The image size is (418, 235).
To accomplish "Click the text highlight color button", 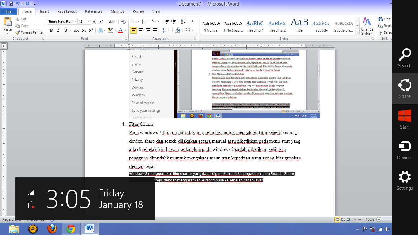I will tap(110, 30).
